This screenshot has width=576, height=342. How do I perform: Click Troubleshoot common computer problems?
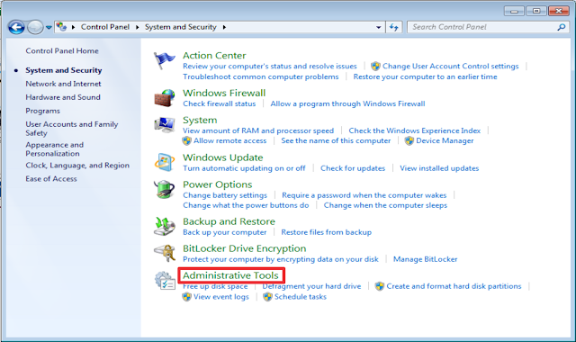(260, 76)
